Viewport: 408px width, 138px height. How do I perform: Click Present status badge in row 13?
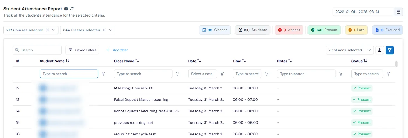(362, 100)
